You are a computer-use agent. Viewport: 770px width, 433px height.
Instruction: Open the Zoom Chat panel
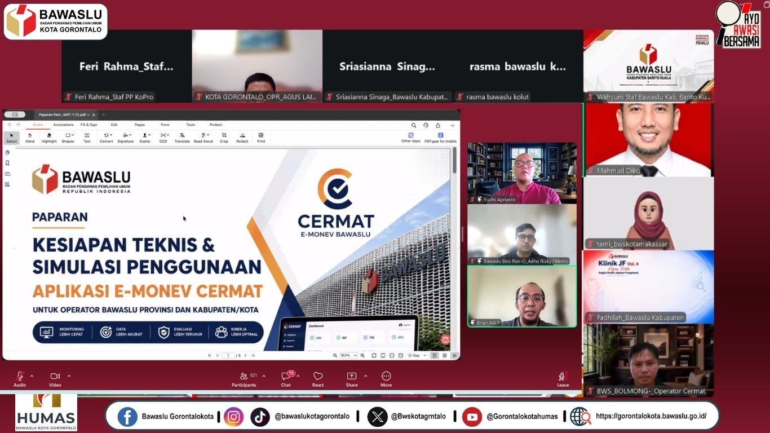286,379
